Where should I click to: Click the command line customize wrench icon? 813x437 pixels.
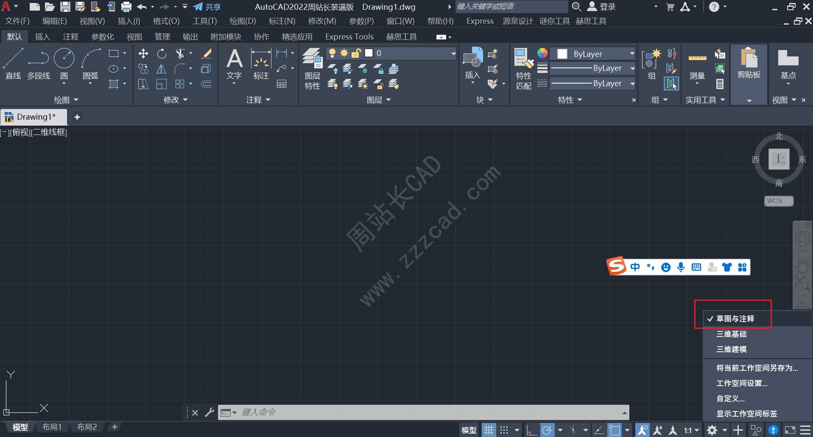[210, 412]
